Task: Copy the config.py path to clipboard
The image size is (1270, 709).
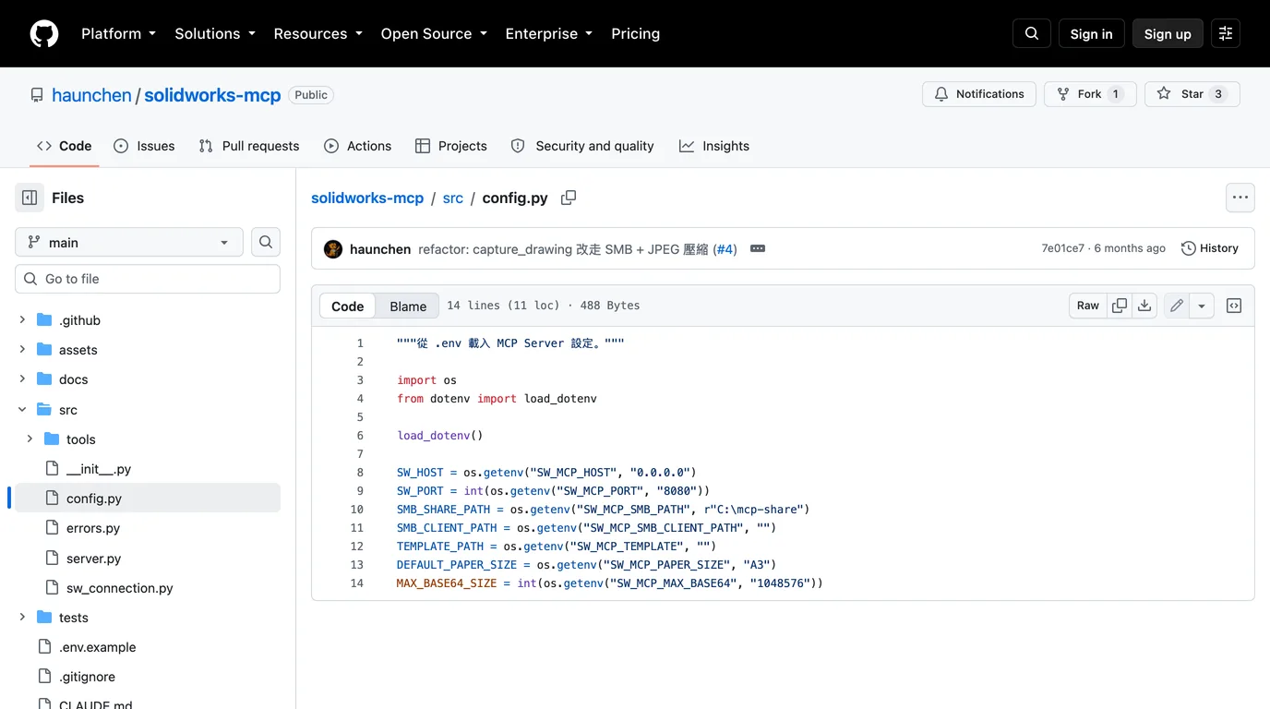Action: tap(569, 198)
